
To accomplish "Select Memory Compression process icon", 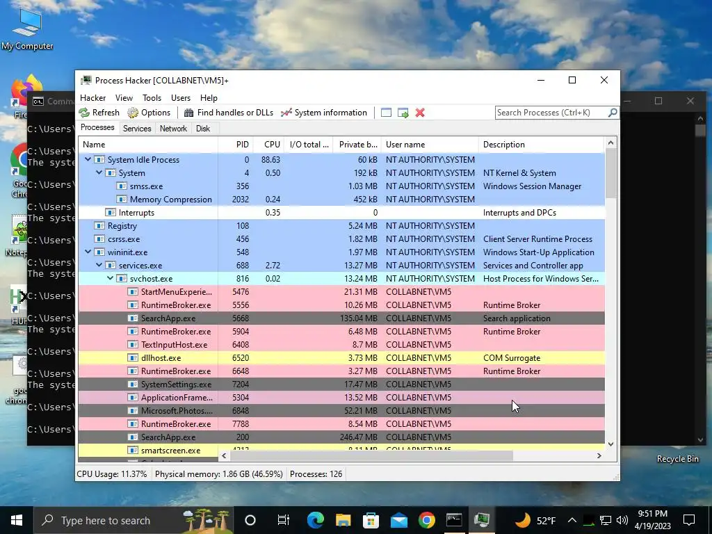I will (122, 200).
